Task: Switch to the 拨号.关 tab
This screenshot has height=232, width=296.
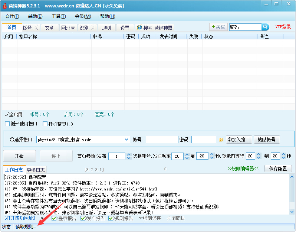Action: point(30,28)
